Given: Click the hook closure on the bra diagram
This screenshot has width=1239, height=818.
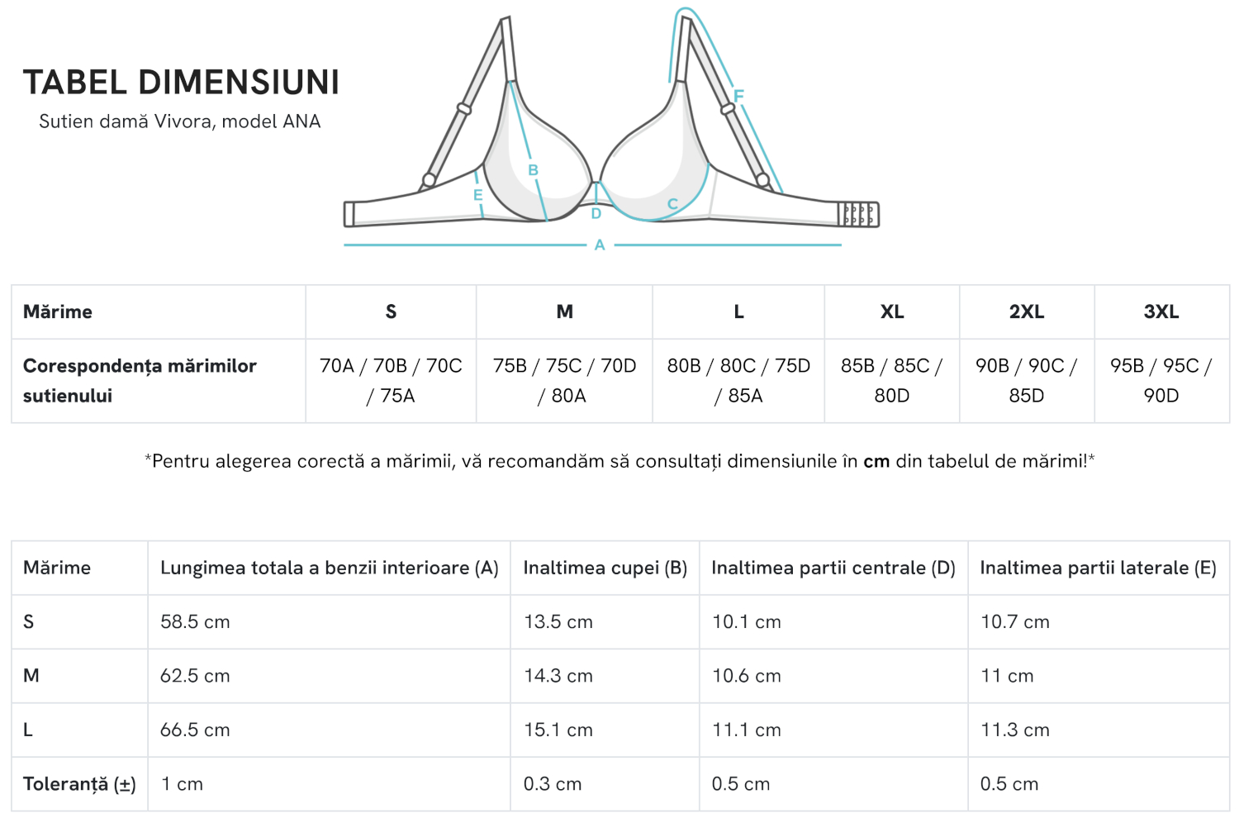Looking at the screenshot, I should point(859,214).
